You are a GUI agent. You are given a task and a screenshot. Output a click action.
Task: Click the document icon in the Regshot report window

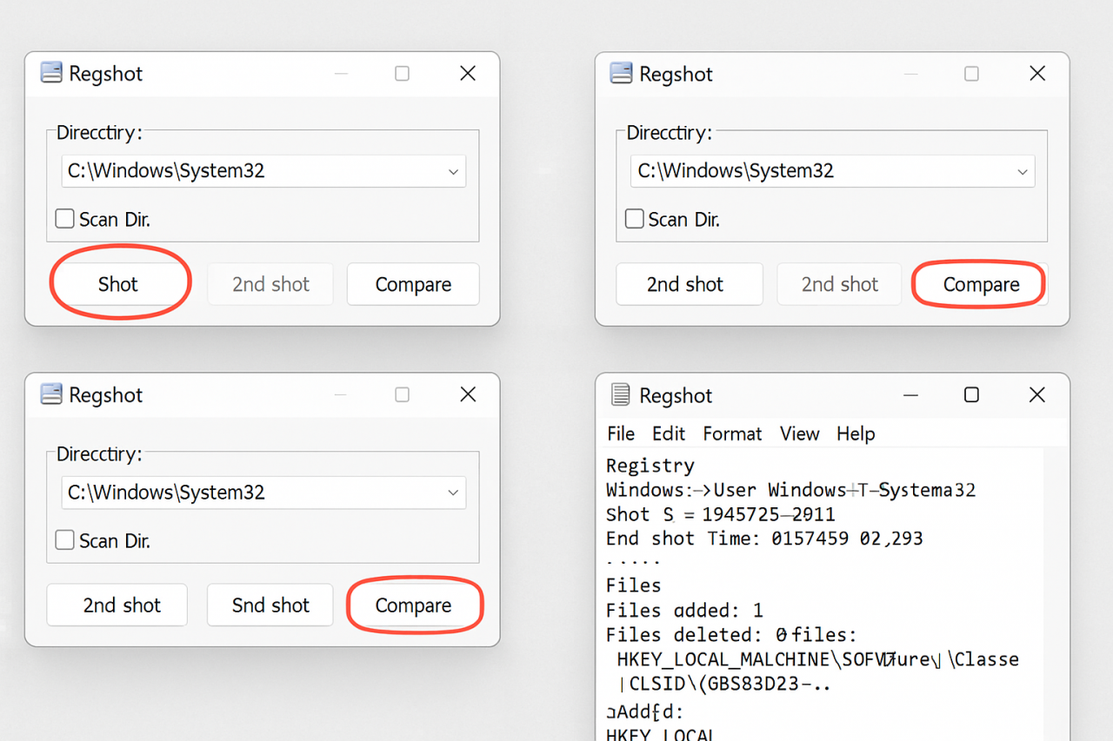pyautogui.click(x=621, y=395)
